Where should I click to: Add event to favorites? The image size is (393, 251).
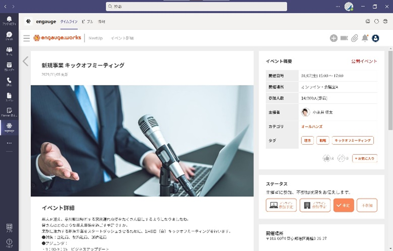click(x=365, y=158)
